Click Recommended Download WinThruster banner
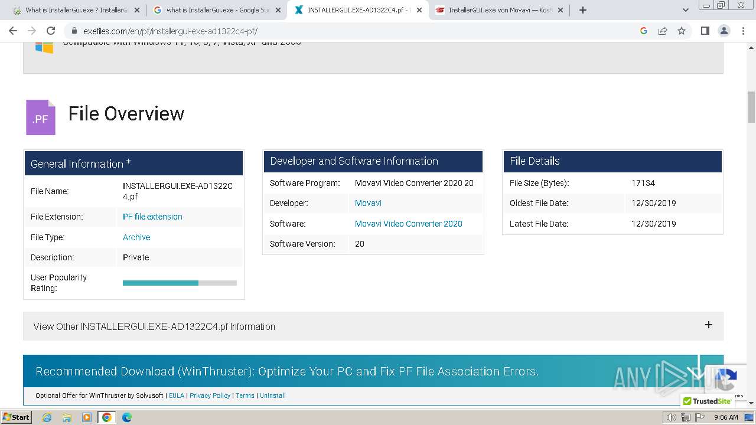The height and width of the screenshot is (425, 756). tap(373, 371)
